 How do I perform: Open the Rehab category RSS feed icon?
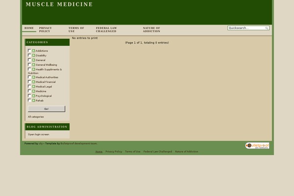[33, 100]
